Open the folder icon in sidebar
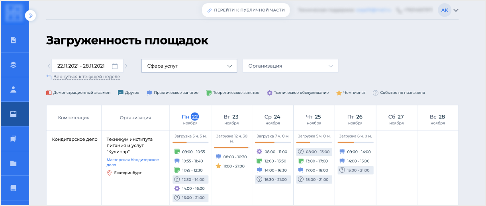The image size is (486, 206). pyautogui.click(x=14, y=163)
